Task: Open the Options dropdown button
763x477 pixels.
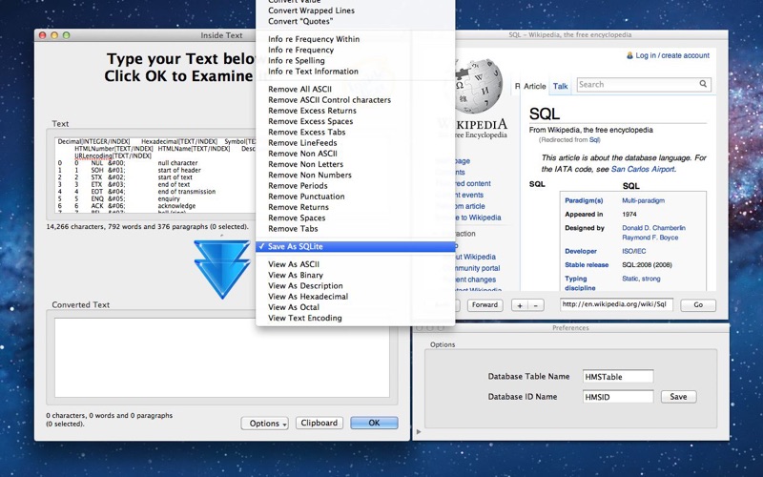Action: click(265, 423)
